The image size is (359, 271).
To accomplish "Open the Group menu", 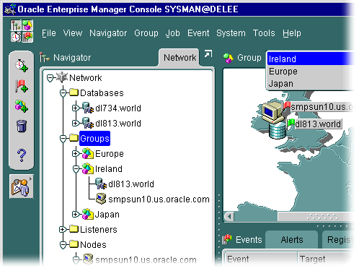I will [x=146, y=33].
